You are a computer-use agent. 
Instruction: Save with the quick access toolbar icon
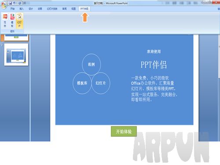(x=11, y=3)
